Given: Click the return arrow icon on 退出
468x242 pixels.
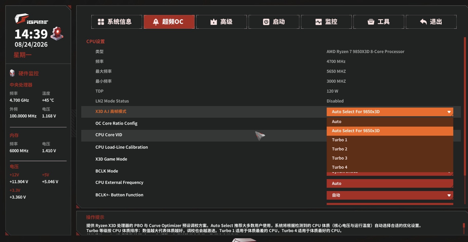Looking at the screenshot, I should coord(423,22).
